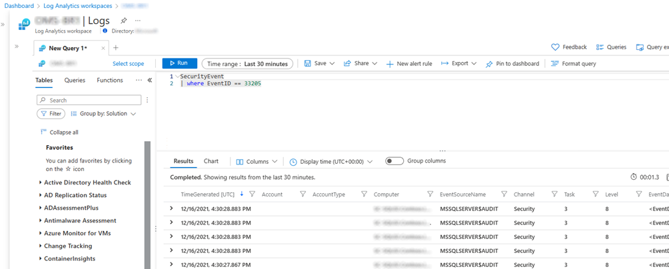
Task: Sort by TimeGenerated column arrow
Action: click(241, 194)
